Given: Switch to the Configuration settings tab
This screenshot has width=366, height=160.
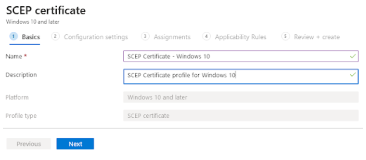Looking at the screenshot, I should pyautogui.click(x=96, y=37).
